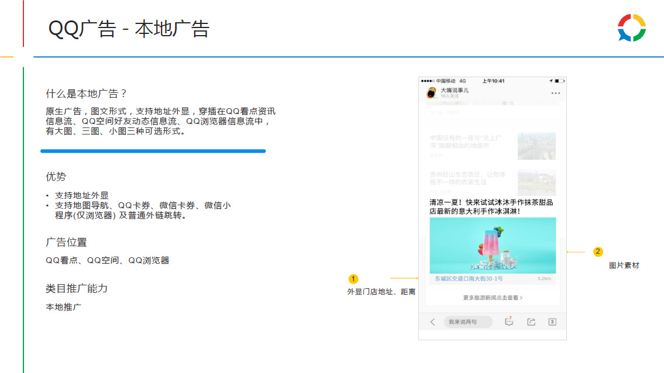Screen dimensions: 664x373
Task: Tap the ad headline 清凉一夏 text
Action: pyautogui.click(x=491, y=206)
